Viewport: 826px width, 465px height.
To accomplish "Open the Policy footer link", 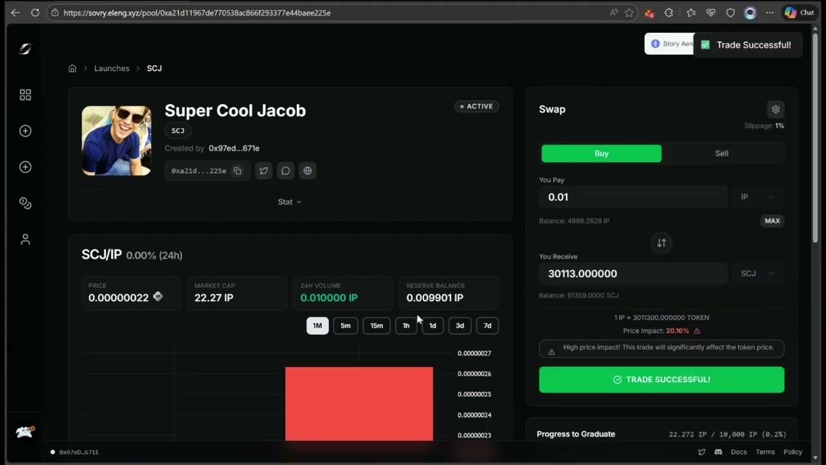I will pyautogui.click(x=792, y=452).
